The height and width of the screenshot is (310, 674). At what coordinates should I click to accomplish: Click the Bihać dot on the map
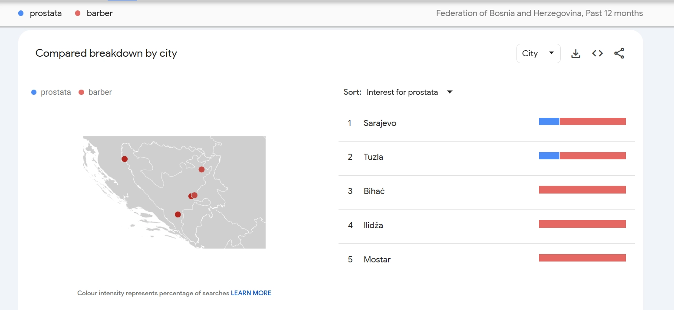pos(125,159)
